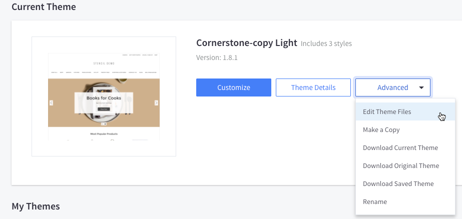Click Most Popular Products text in preview
The width and height of the screenshot is (462, 219).
[104, 134]
